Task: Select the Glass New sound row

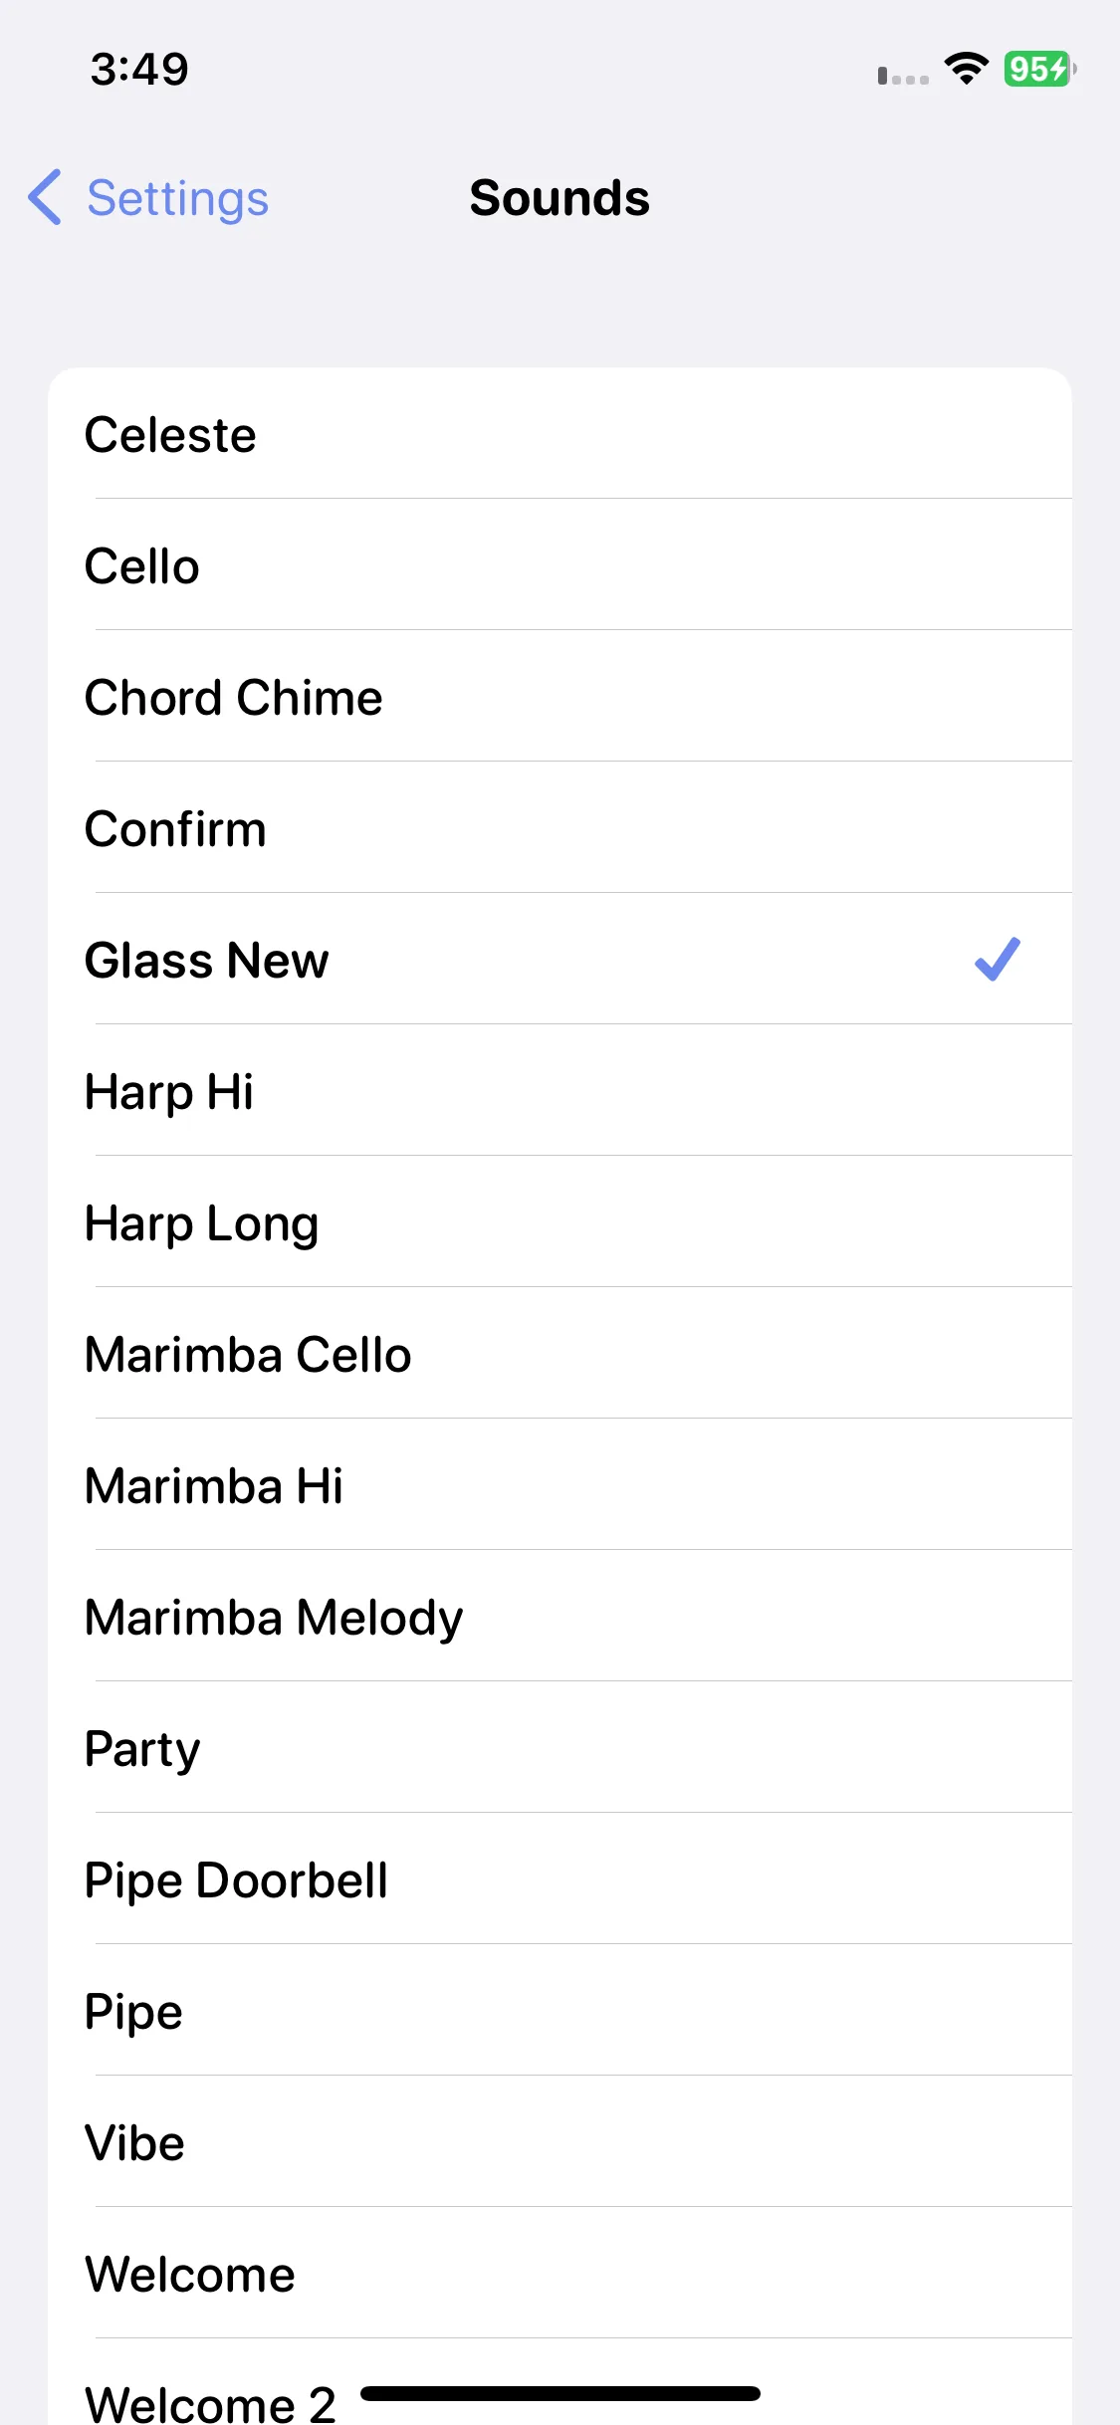Action: point(560,959)
